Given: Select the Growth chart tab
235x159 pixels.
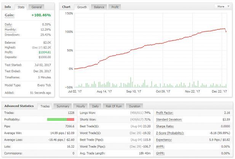Looking at the screenshot, I should click(82, 7).
